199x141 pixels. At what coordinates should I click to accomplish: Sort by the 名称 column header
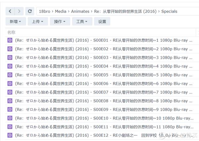11,32
